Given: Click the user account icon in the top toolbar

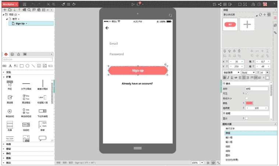Looking at the screenshot, I should pyautogui.click(x=253, y=4).
